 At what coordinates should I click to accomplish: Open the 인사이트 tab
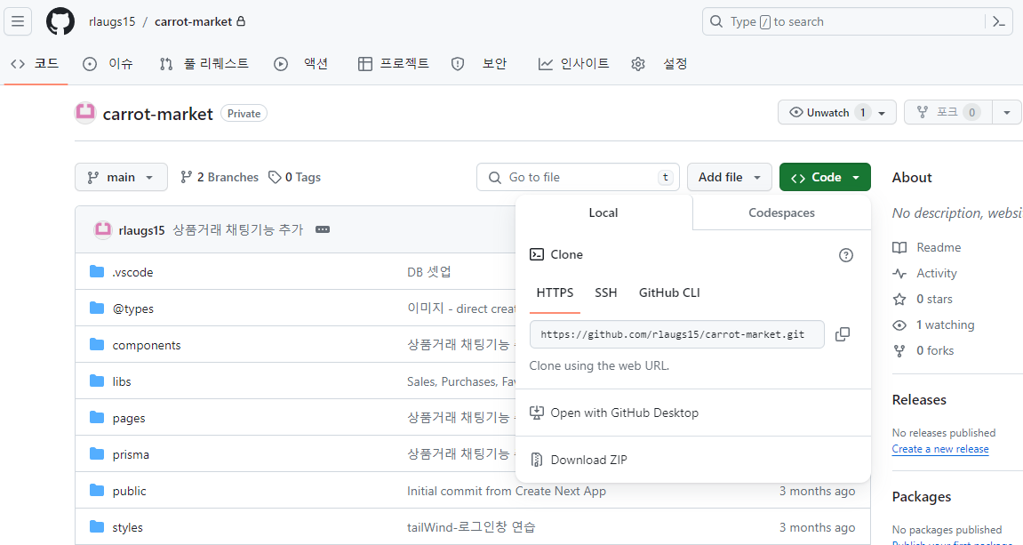pyautogui.click(x=573, y=63)
